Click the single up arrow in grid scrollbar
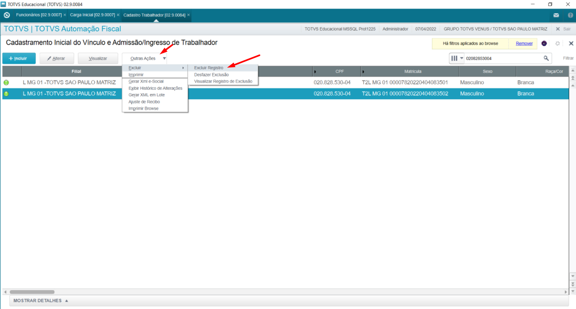 pos(573,85)
